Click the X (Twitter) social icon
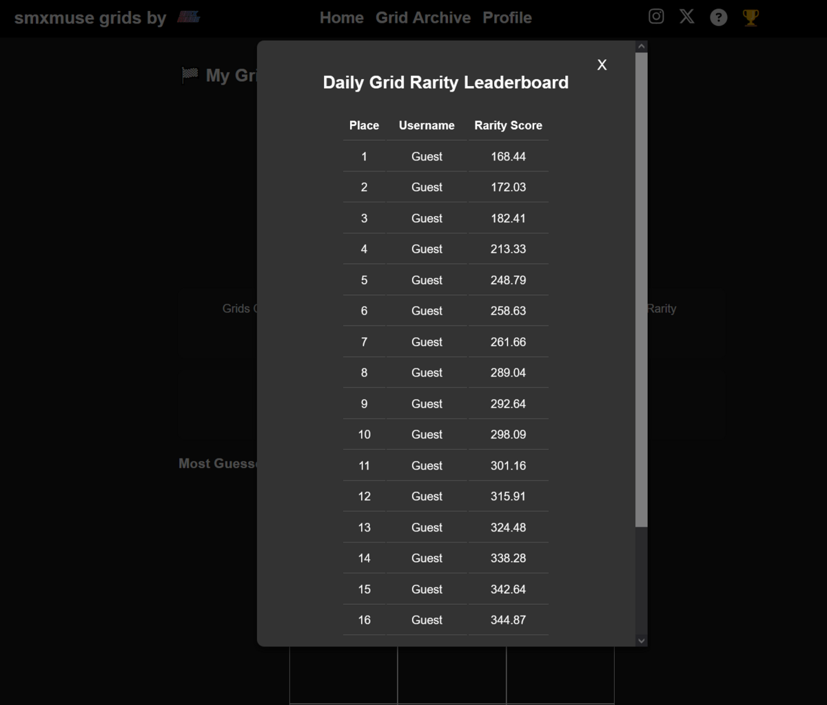 (686, 17)
